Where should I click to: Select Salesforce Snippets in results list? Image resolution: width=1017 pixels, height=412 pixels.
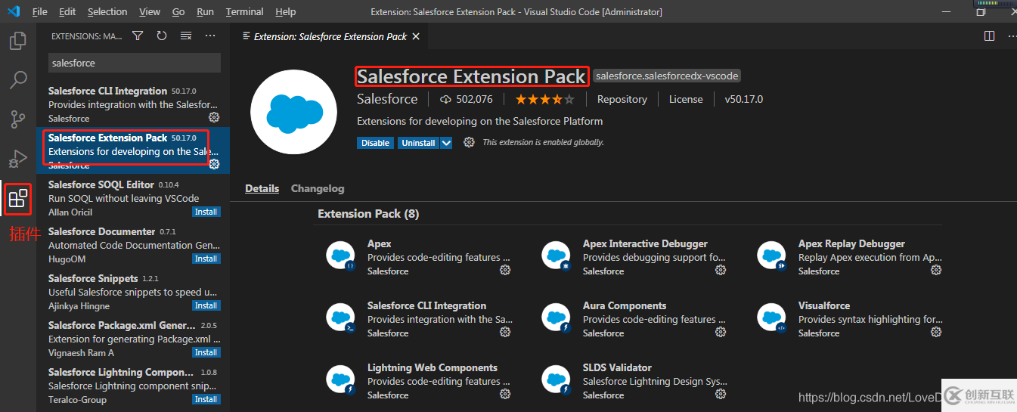(133, 292)
